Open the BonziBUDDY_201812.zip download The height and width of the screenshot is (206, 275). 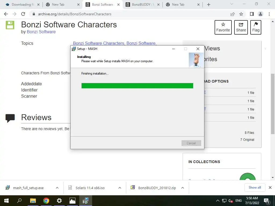tap(153, 188)
